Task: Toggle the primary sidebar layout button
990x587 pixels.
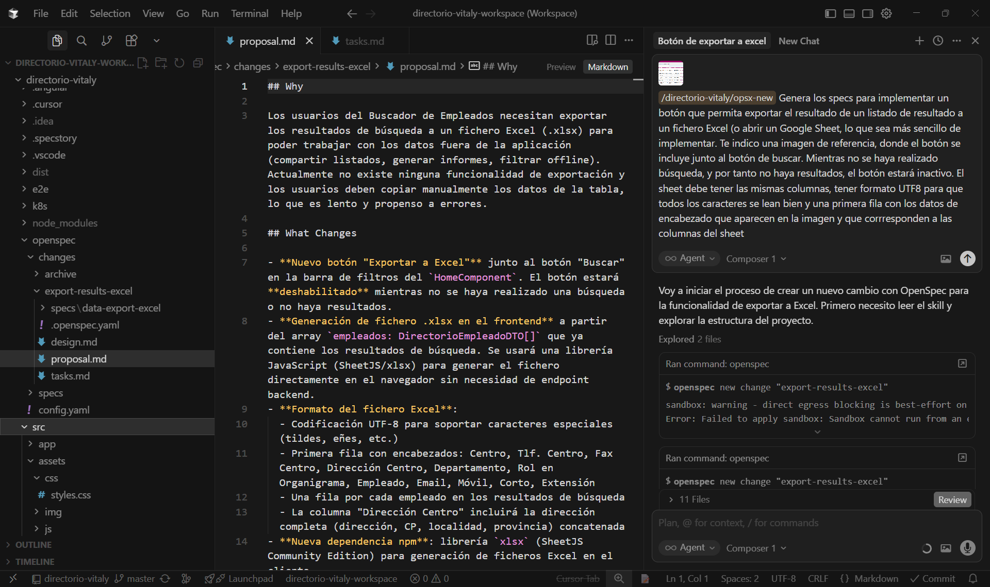Action: [x=830, y=13]
